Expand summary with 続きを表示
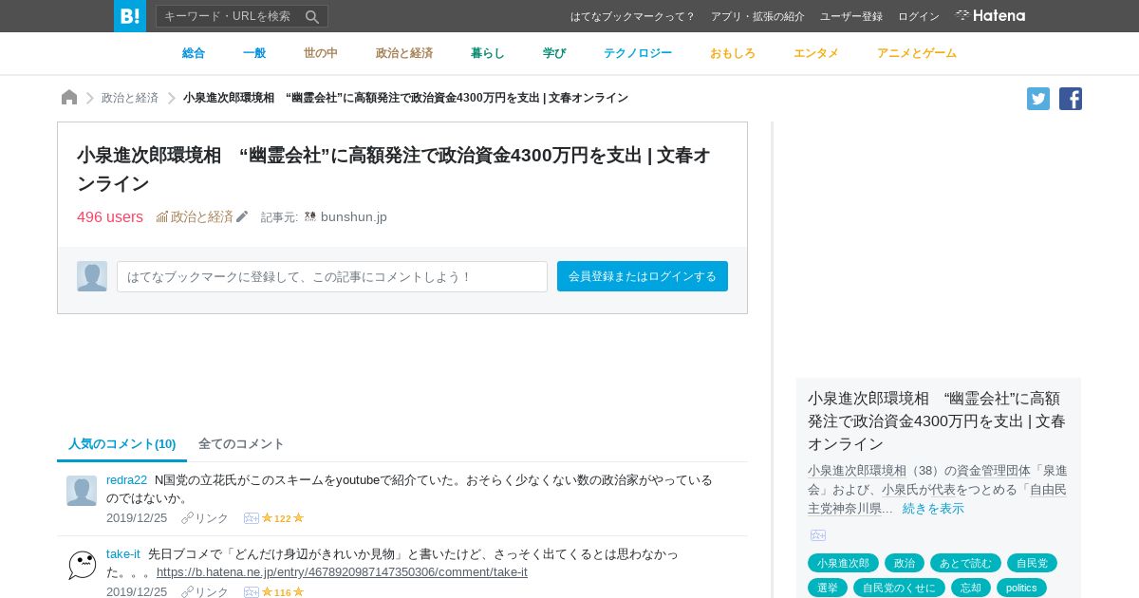This screenshot has height=598, width=1139. pyautogui.click(x=933, y=508)
